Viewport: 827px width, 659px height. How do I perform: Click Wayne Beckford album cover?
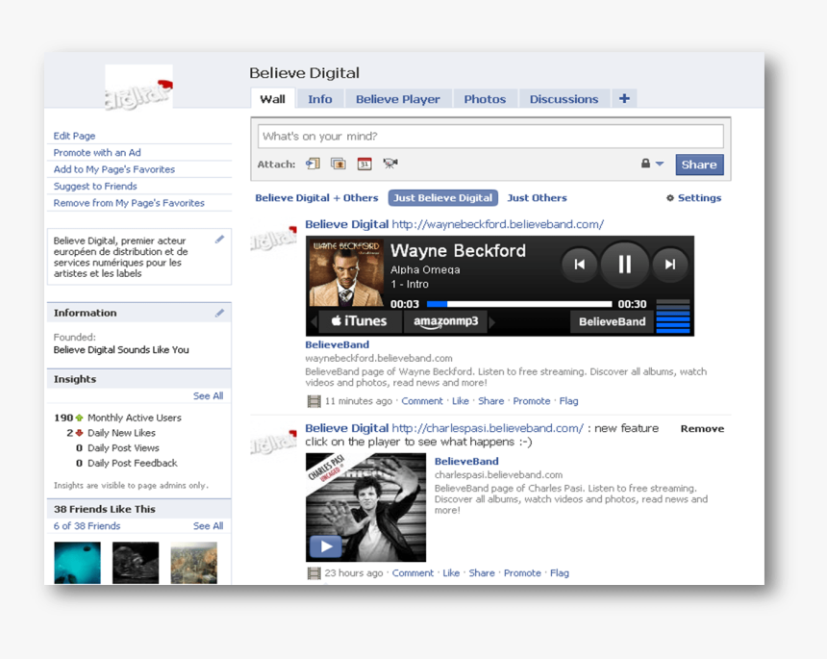click(346, 273)
